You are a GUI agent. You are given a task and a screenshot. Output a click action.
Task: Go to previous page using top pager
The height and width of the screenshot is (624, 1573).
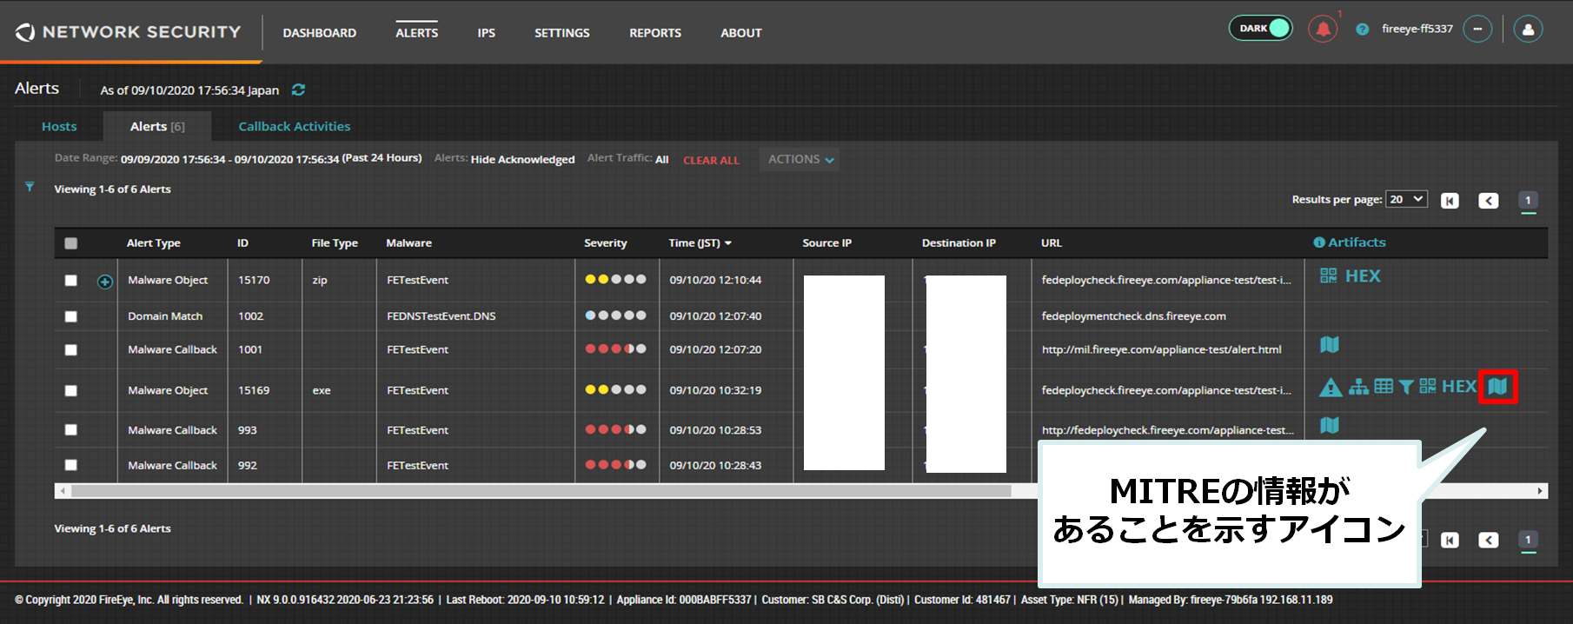(1489, 201)
